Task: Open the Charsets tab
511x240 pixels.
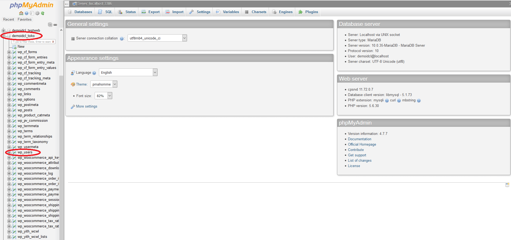Action: coord(255,12)
